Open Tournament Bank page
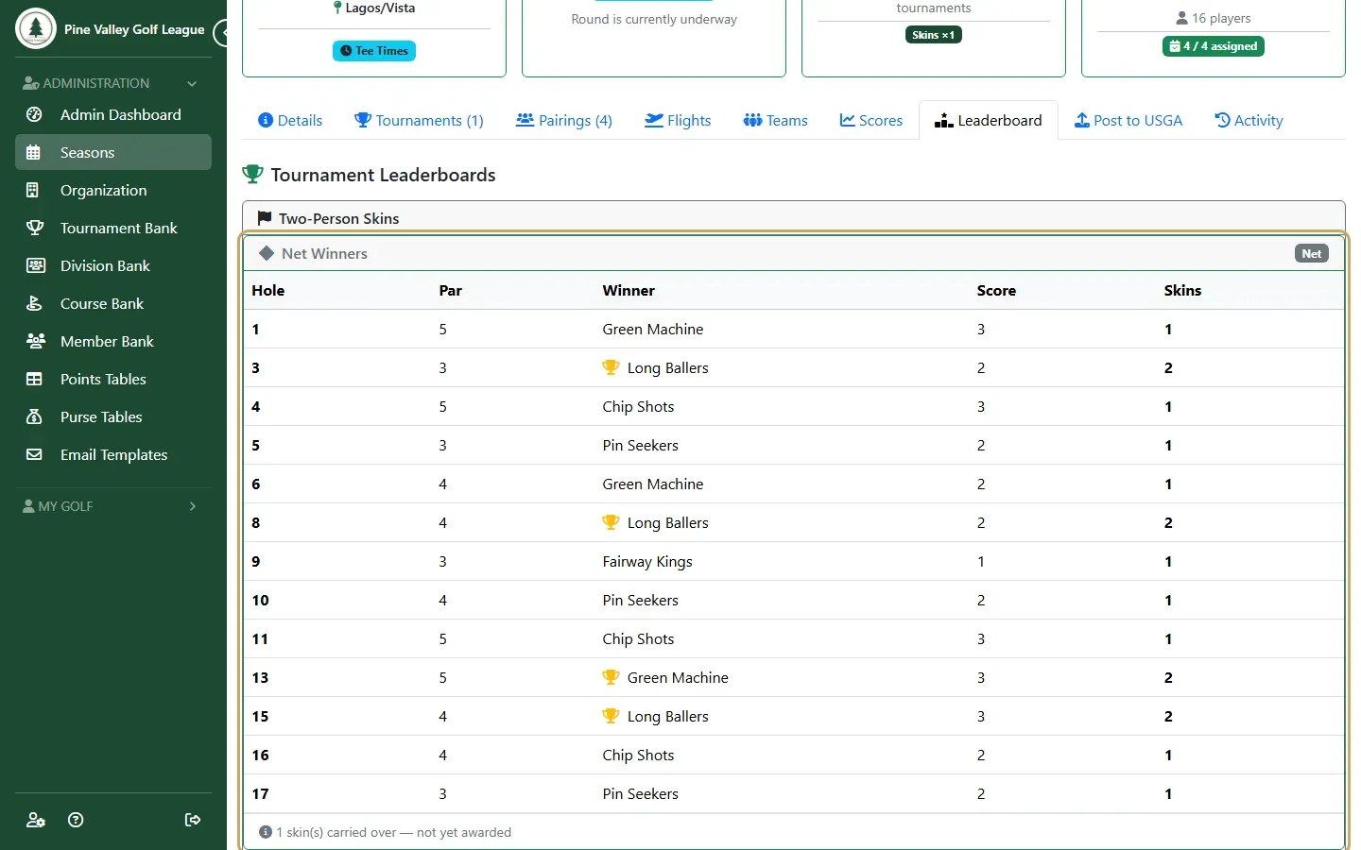This screenshot has width=1361, height=850. pos(113,228)
